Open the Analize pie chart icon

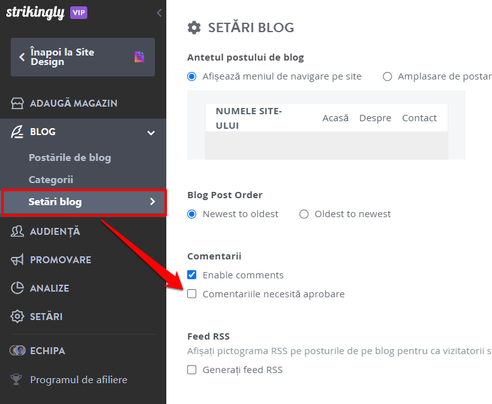pos(17,288)
